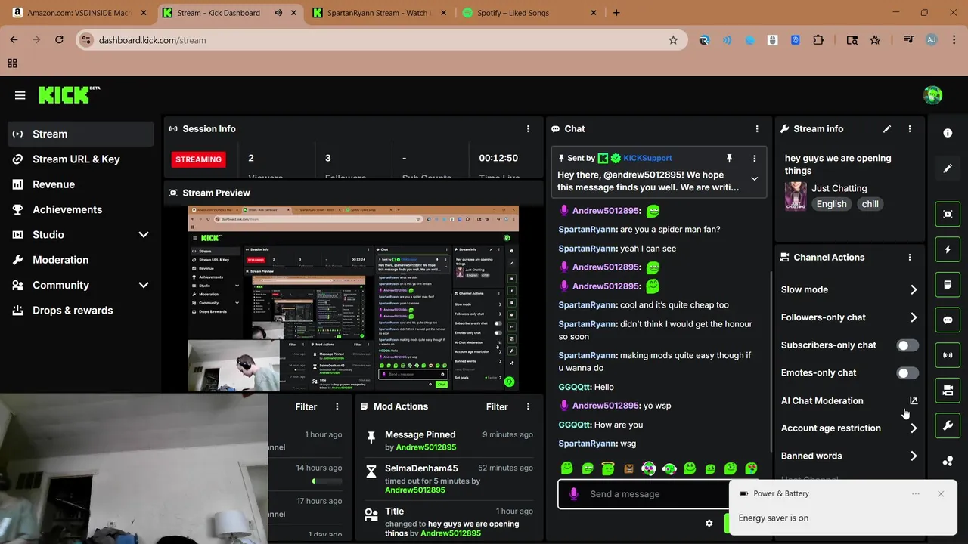
Task: Open the Chrome extensions puzzle icon
Action: pos(818,40)
